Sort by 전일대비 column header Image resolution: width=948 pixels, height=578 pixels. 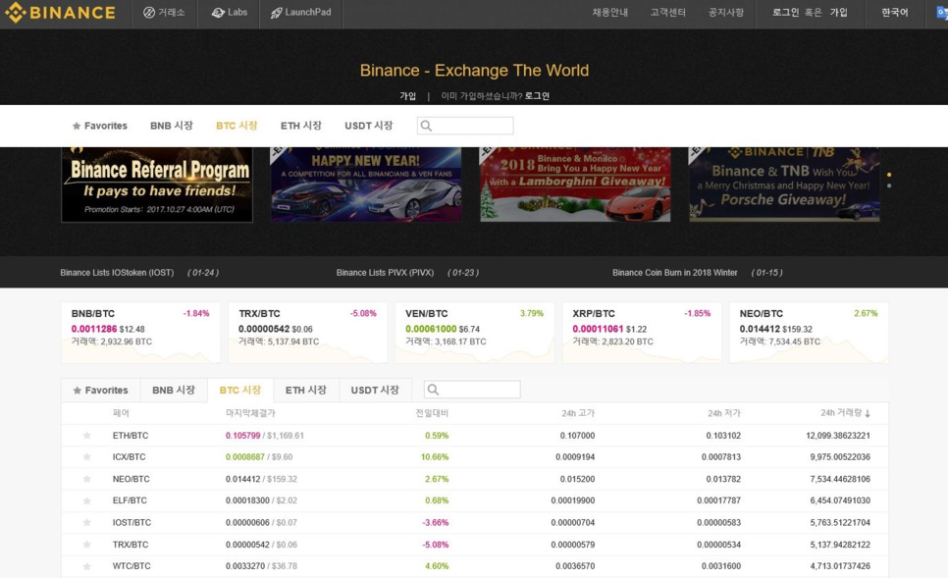(432, 413)
